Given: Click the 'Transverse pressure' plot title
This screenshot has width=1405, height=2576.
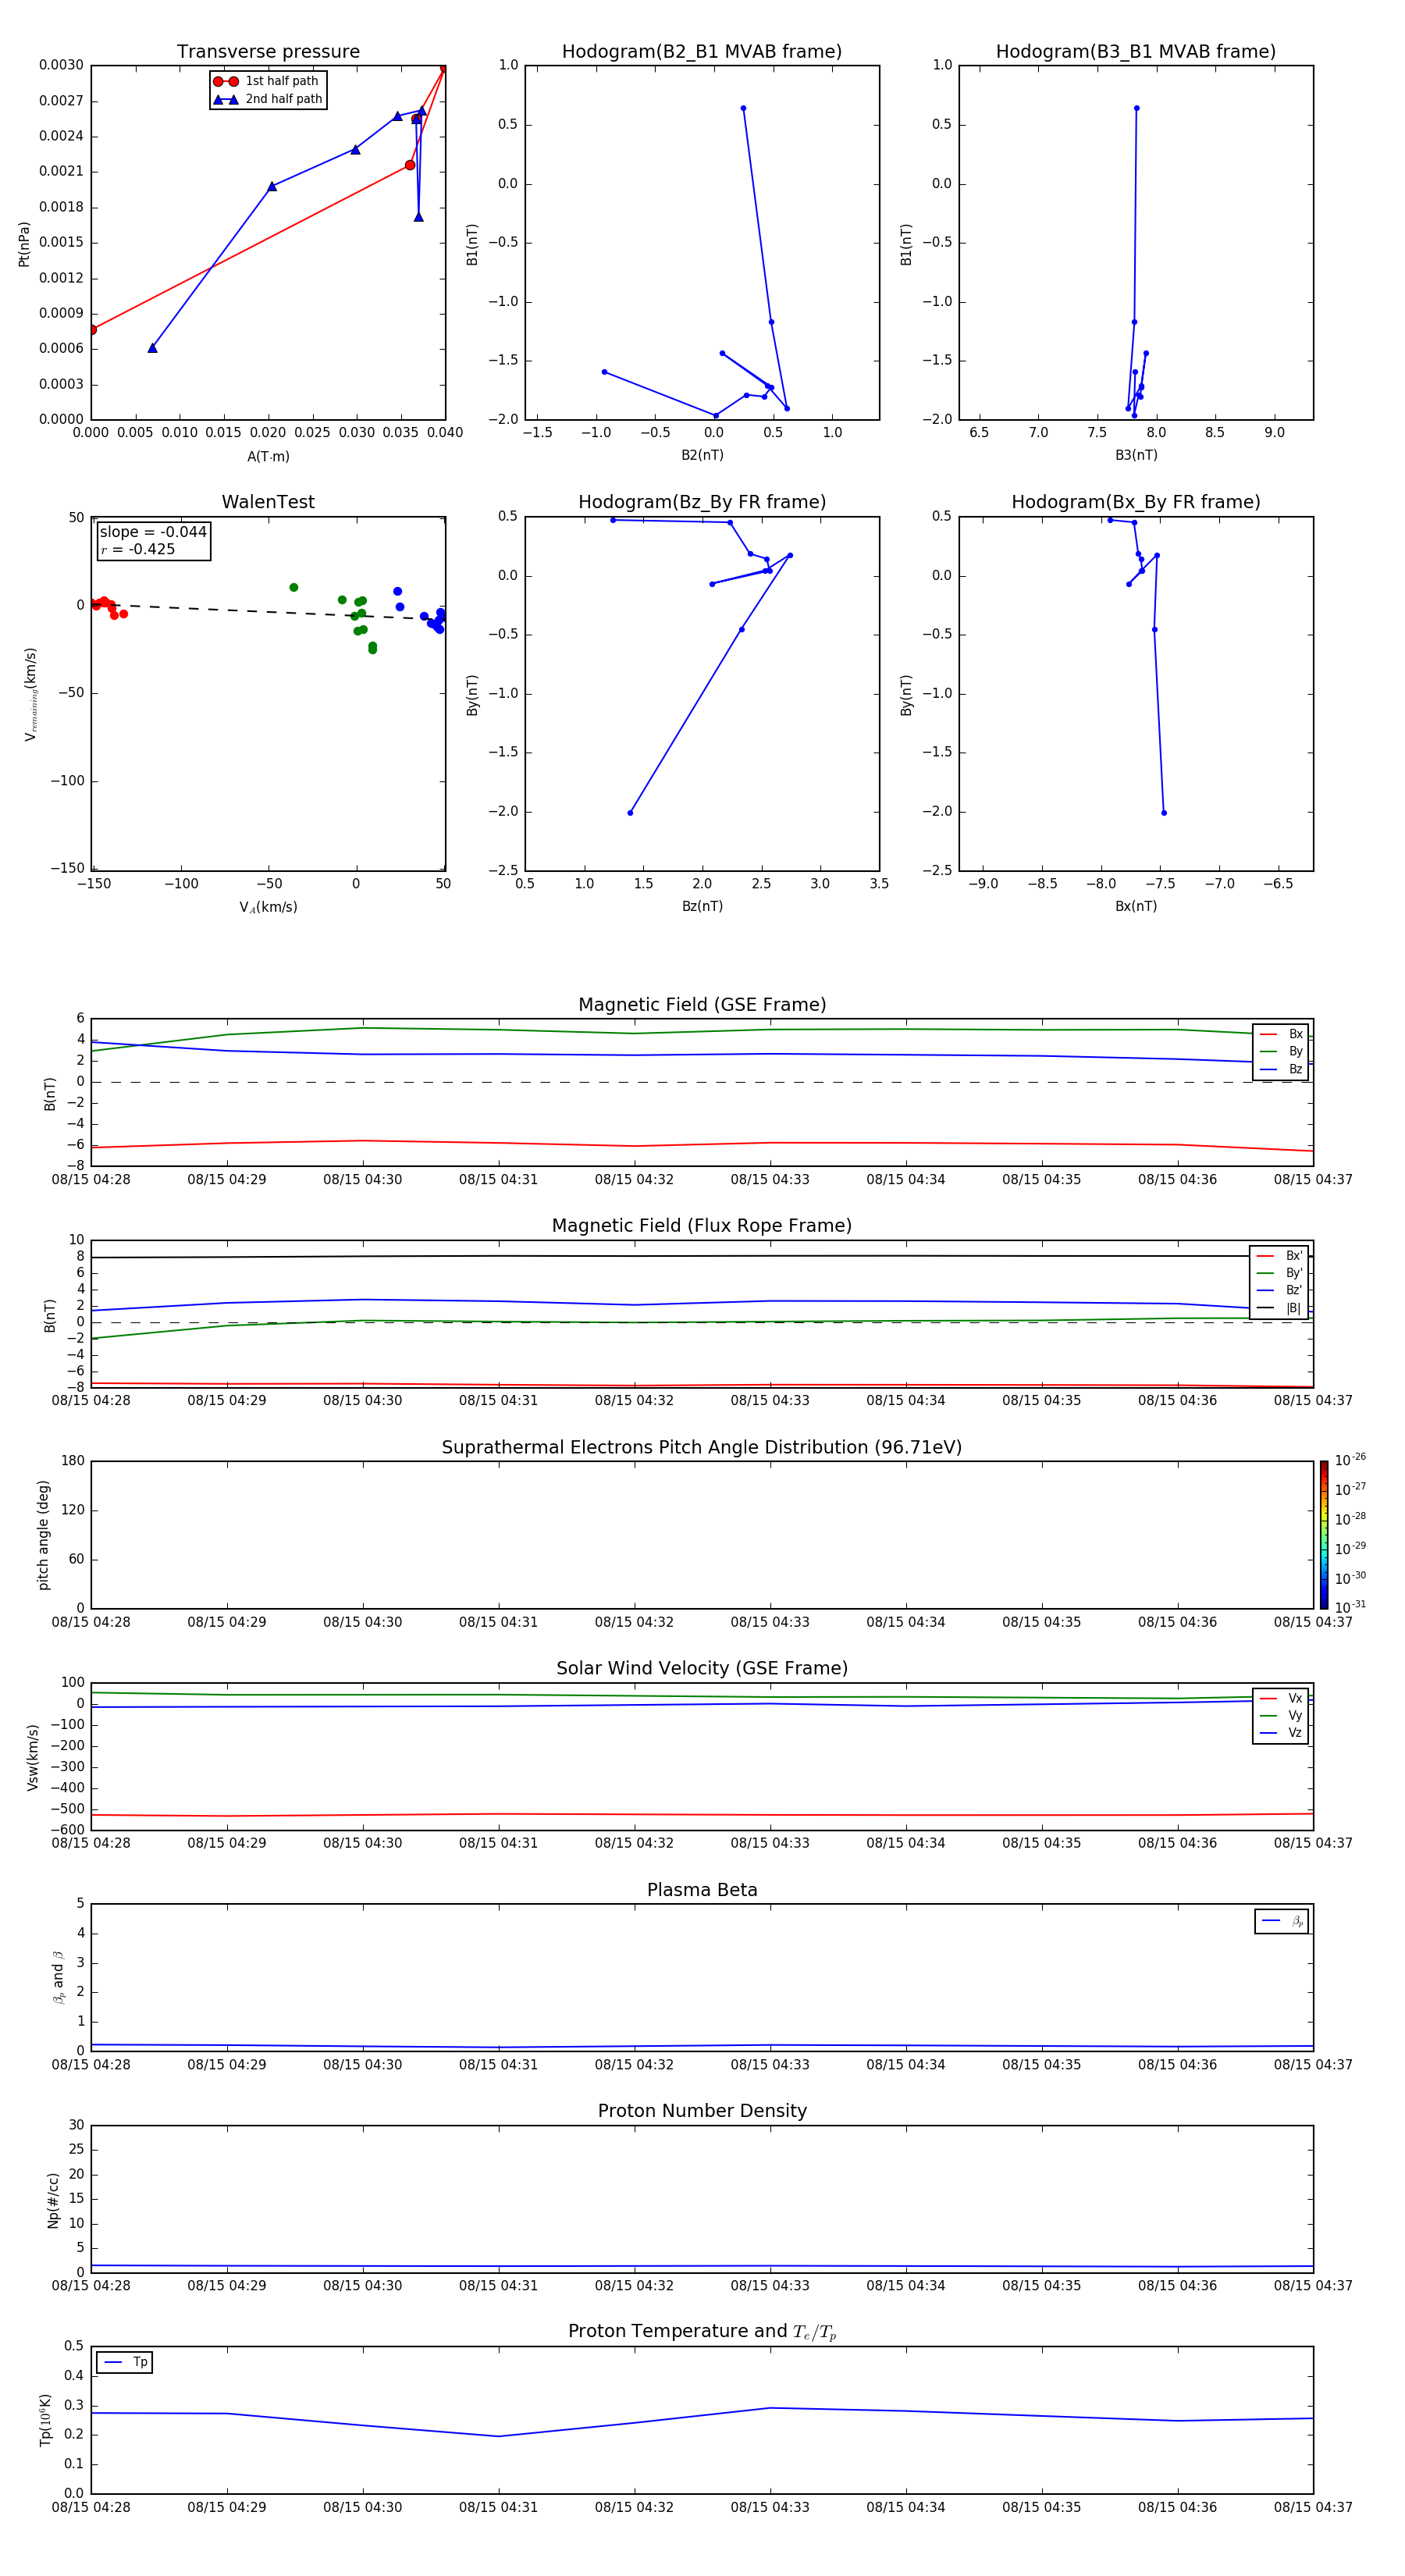Looking at the screenshot, I should click(268, 52).
